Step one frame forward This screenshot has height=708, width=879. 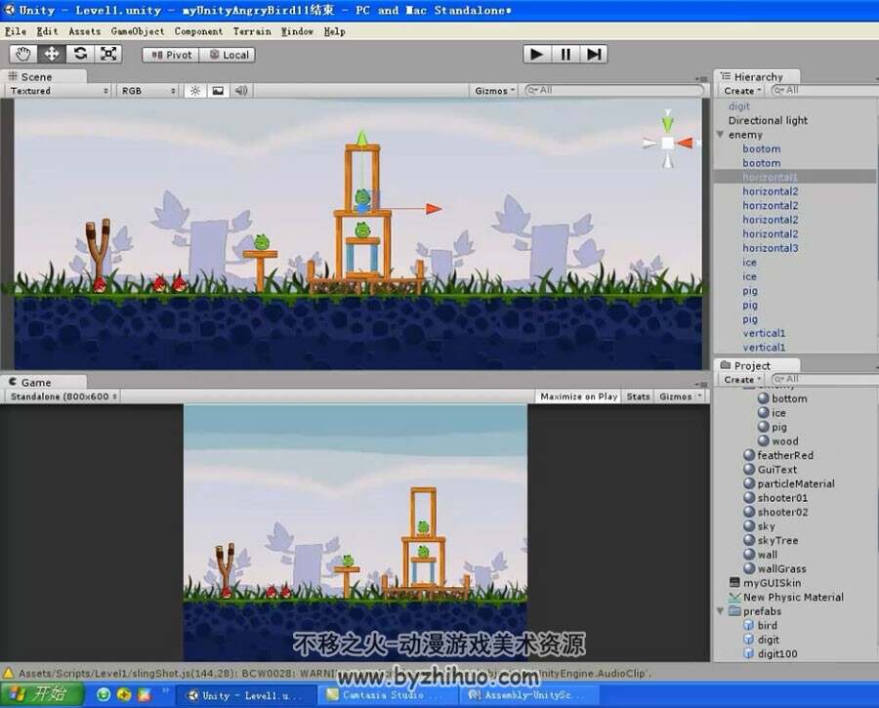(594, 54)
